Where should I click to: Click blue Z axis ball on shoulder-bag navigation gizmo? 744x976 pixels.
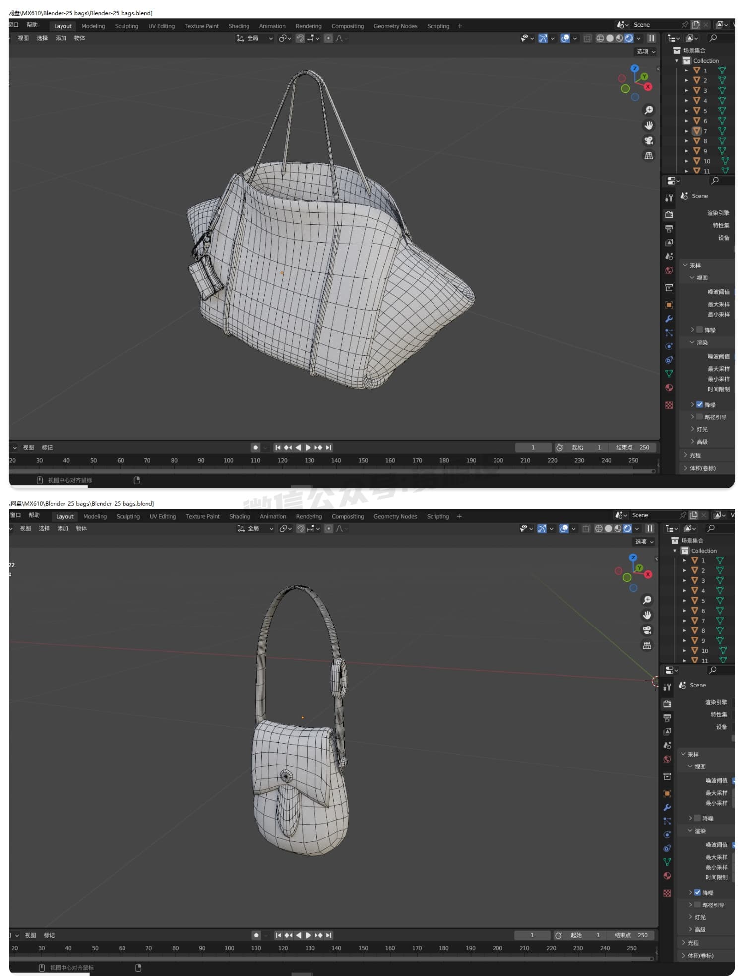pyautogui.click(x=633, y=558)
